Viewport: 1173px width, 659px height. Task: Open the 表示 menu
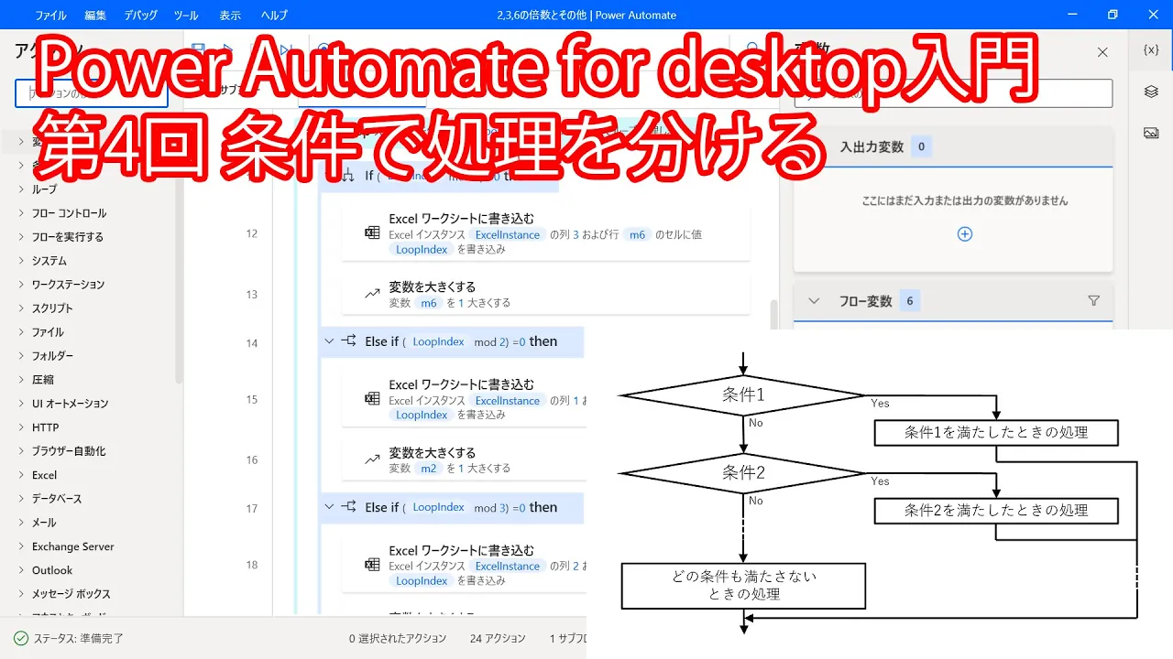pos(230,16)
